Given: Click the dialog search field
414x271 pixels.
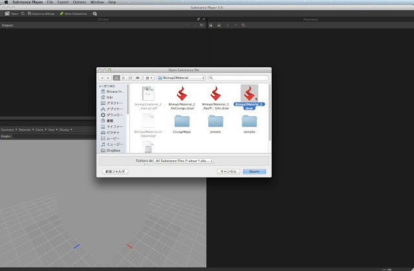Looking at the screenshot, I should 239,78.
